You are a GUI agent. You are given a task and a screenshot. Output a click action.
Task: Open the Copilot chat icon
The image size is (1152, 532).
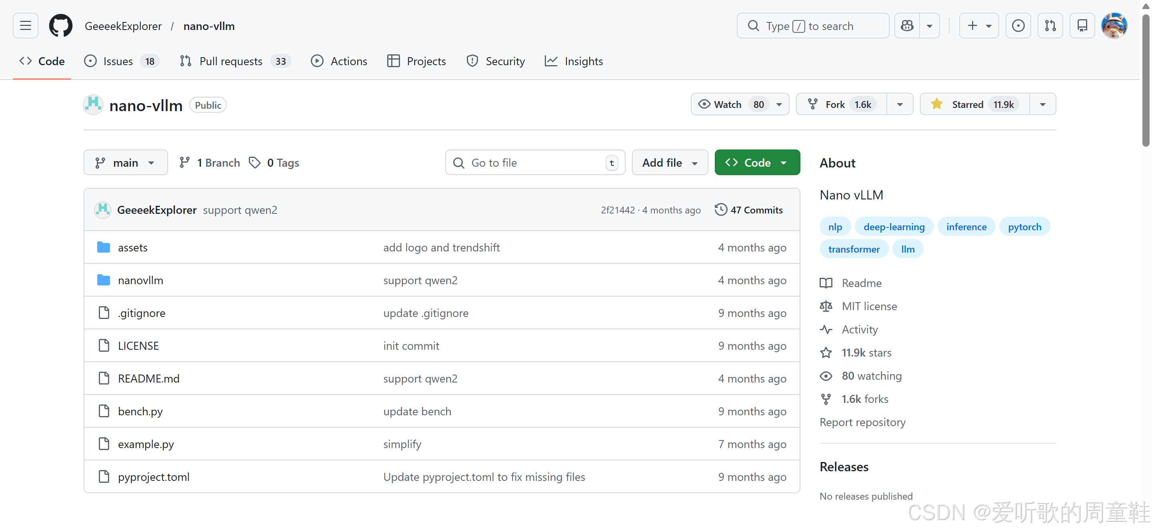click(907, 26)
